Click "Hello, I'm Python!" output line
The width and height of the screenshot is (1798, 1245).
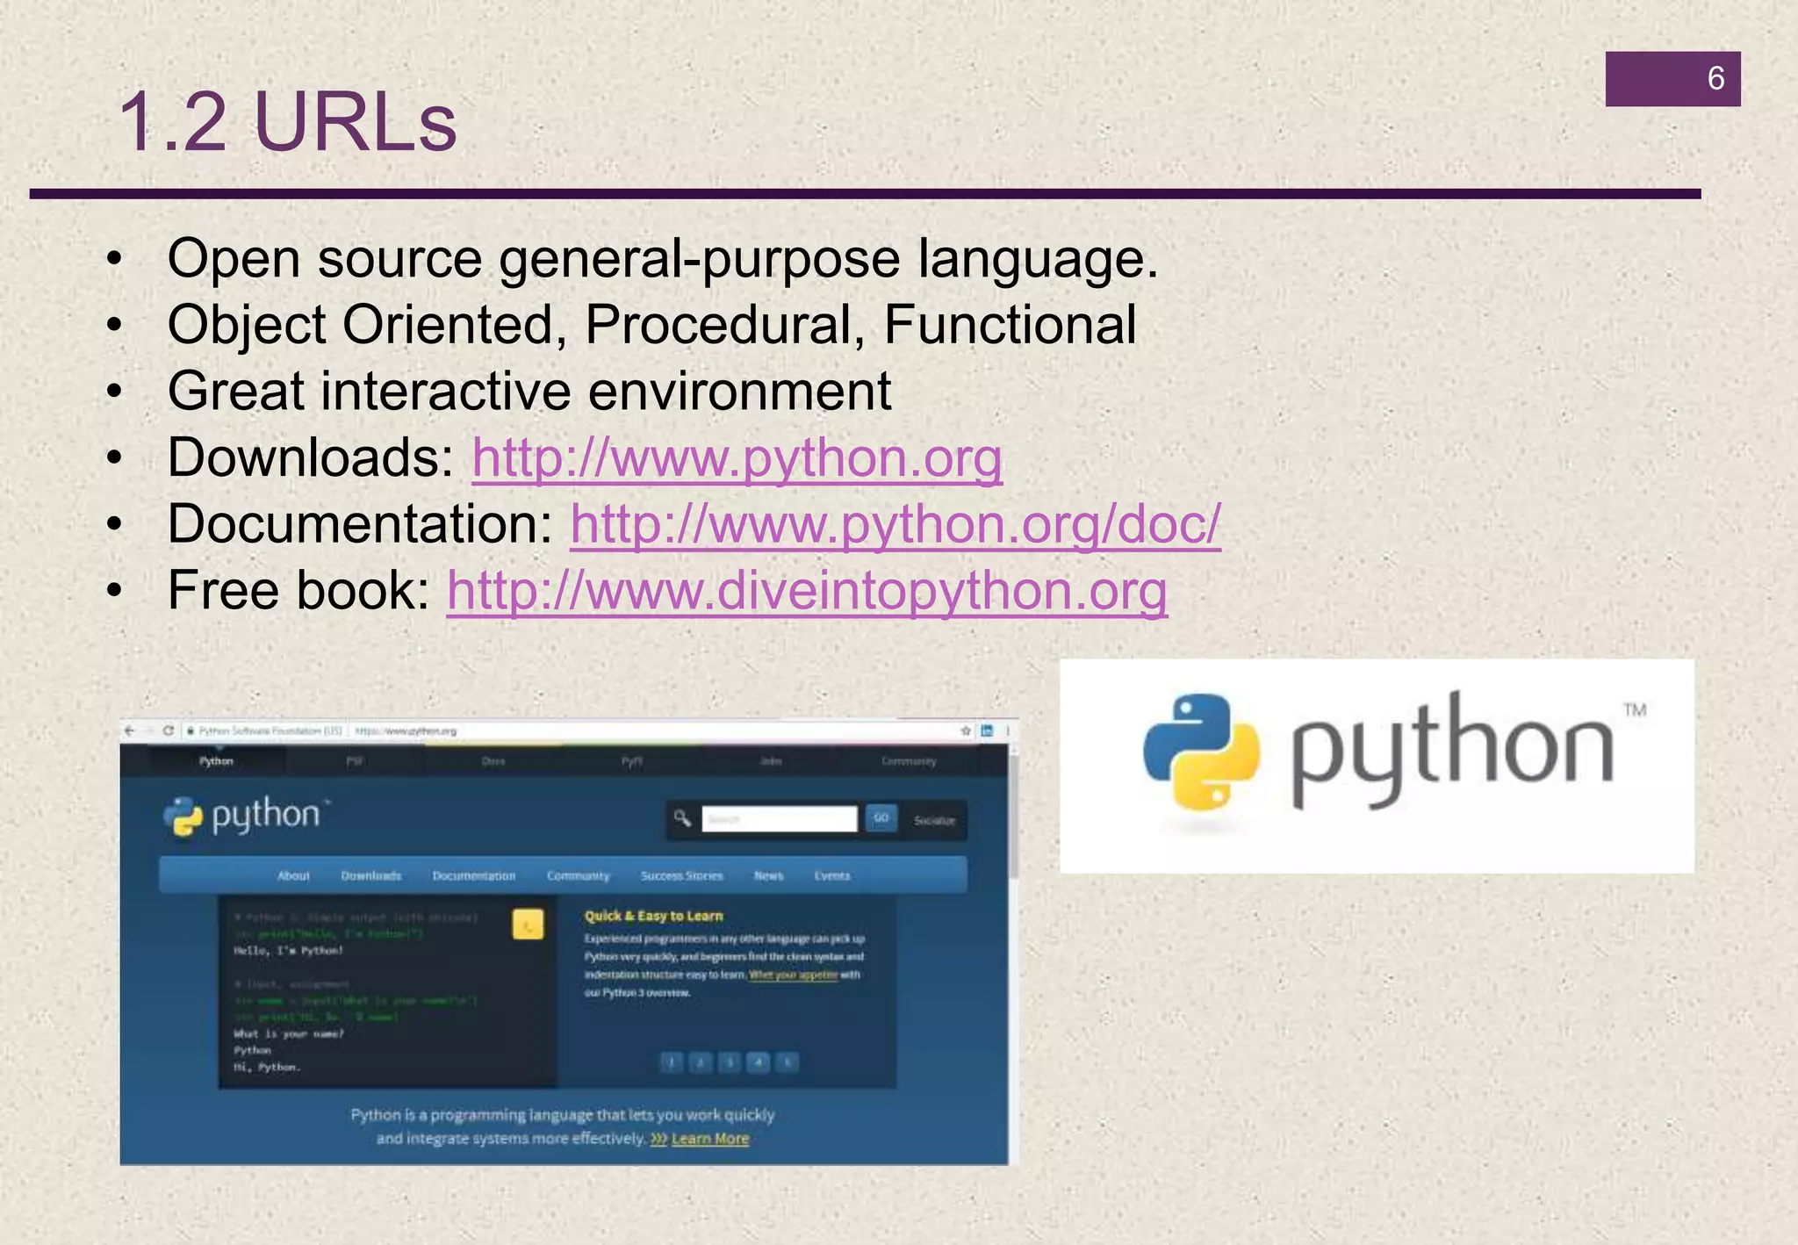coord(289,950)
